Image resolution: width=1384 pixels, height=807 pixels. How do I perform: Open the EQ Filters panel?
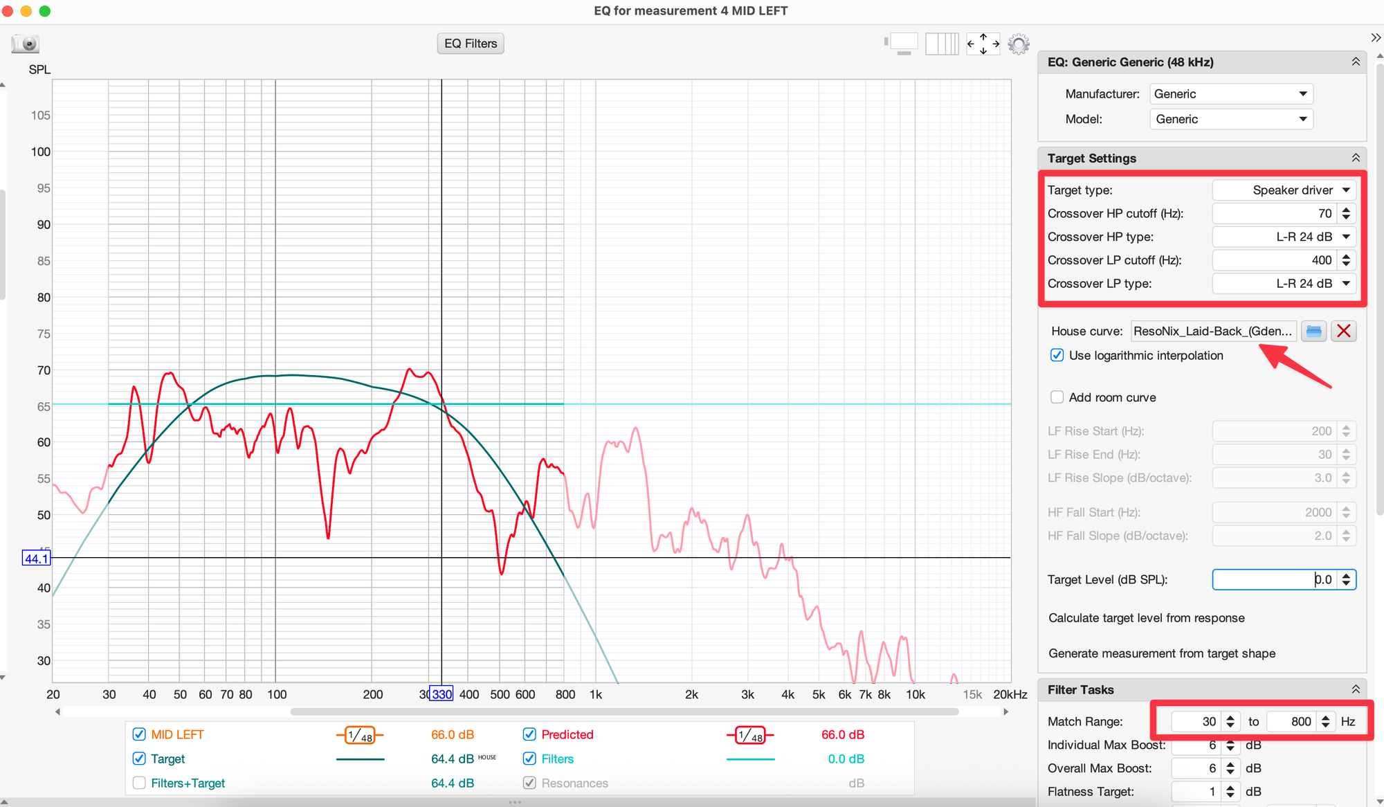coord(471,44)
